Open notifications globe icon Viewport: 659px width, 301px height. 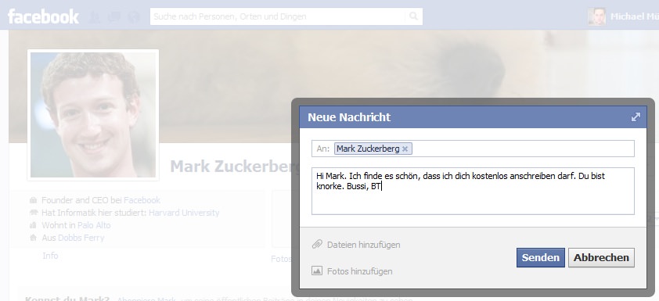[133, 16]
